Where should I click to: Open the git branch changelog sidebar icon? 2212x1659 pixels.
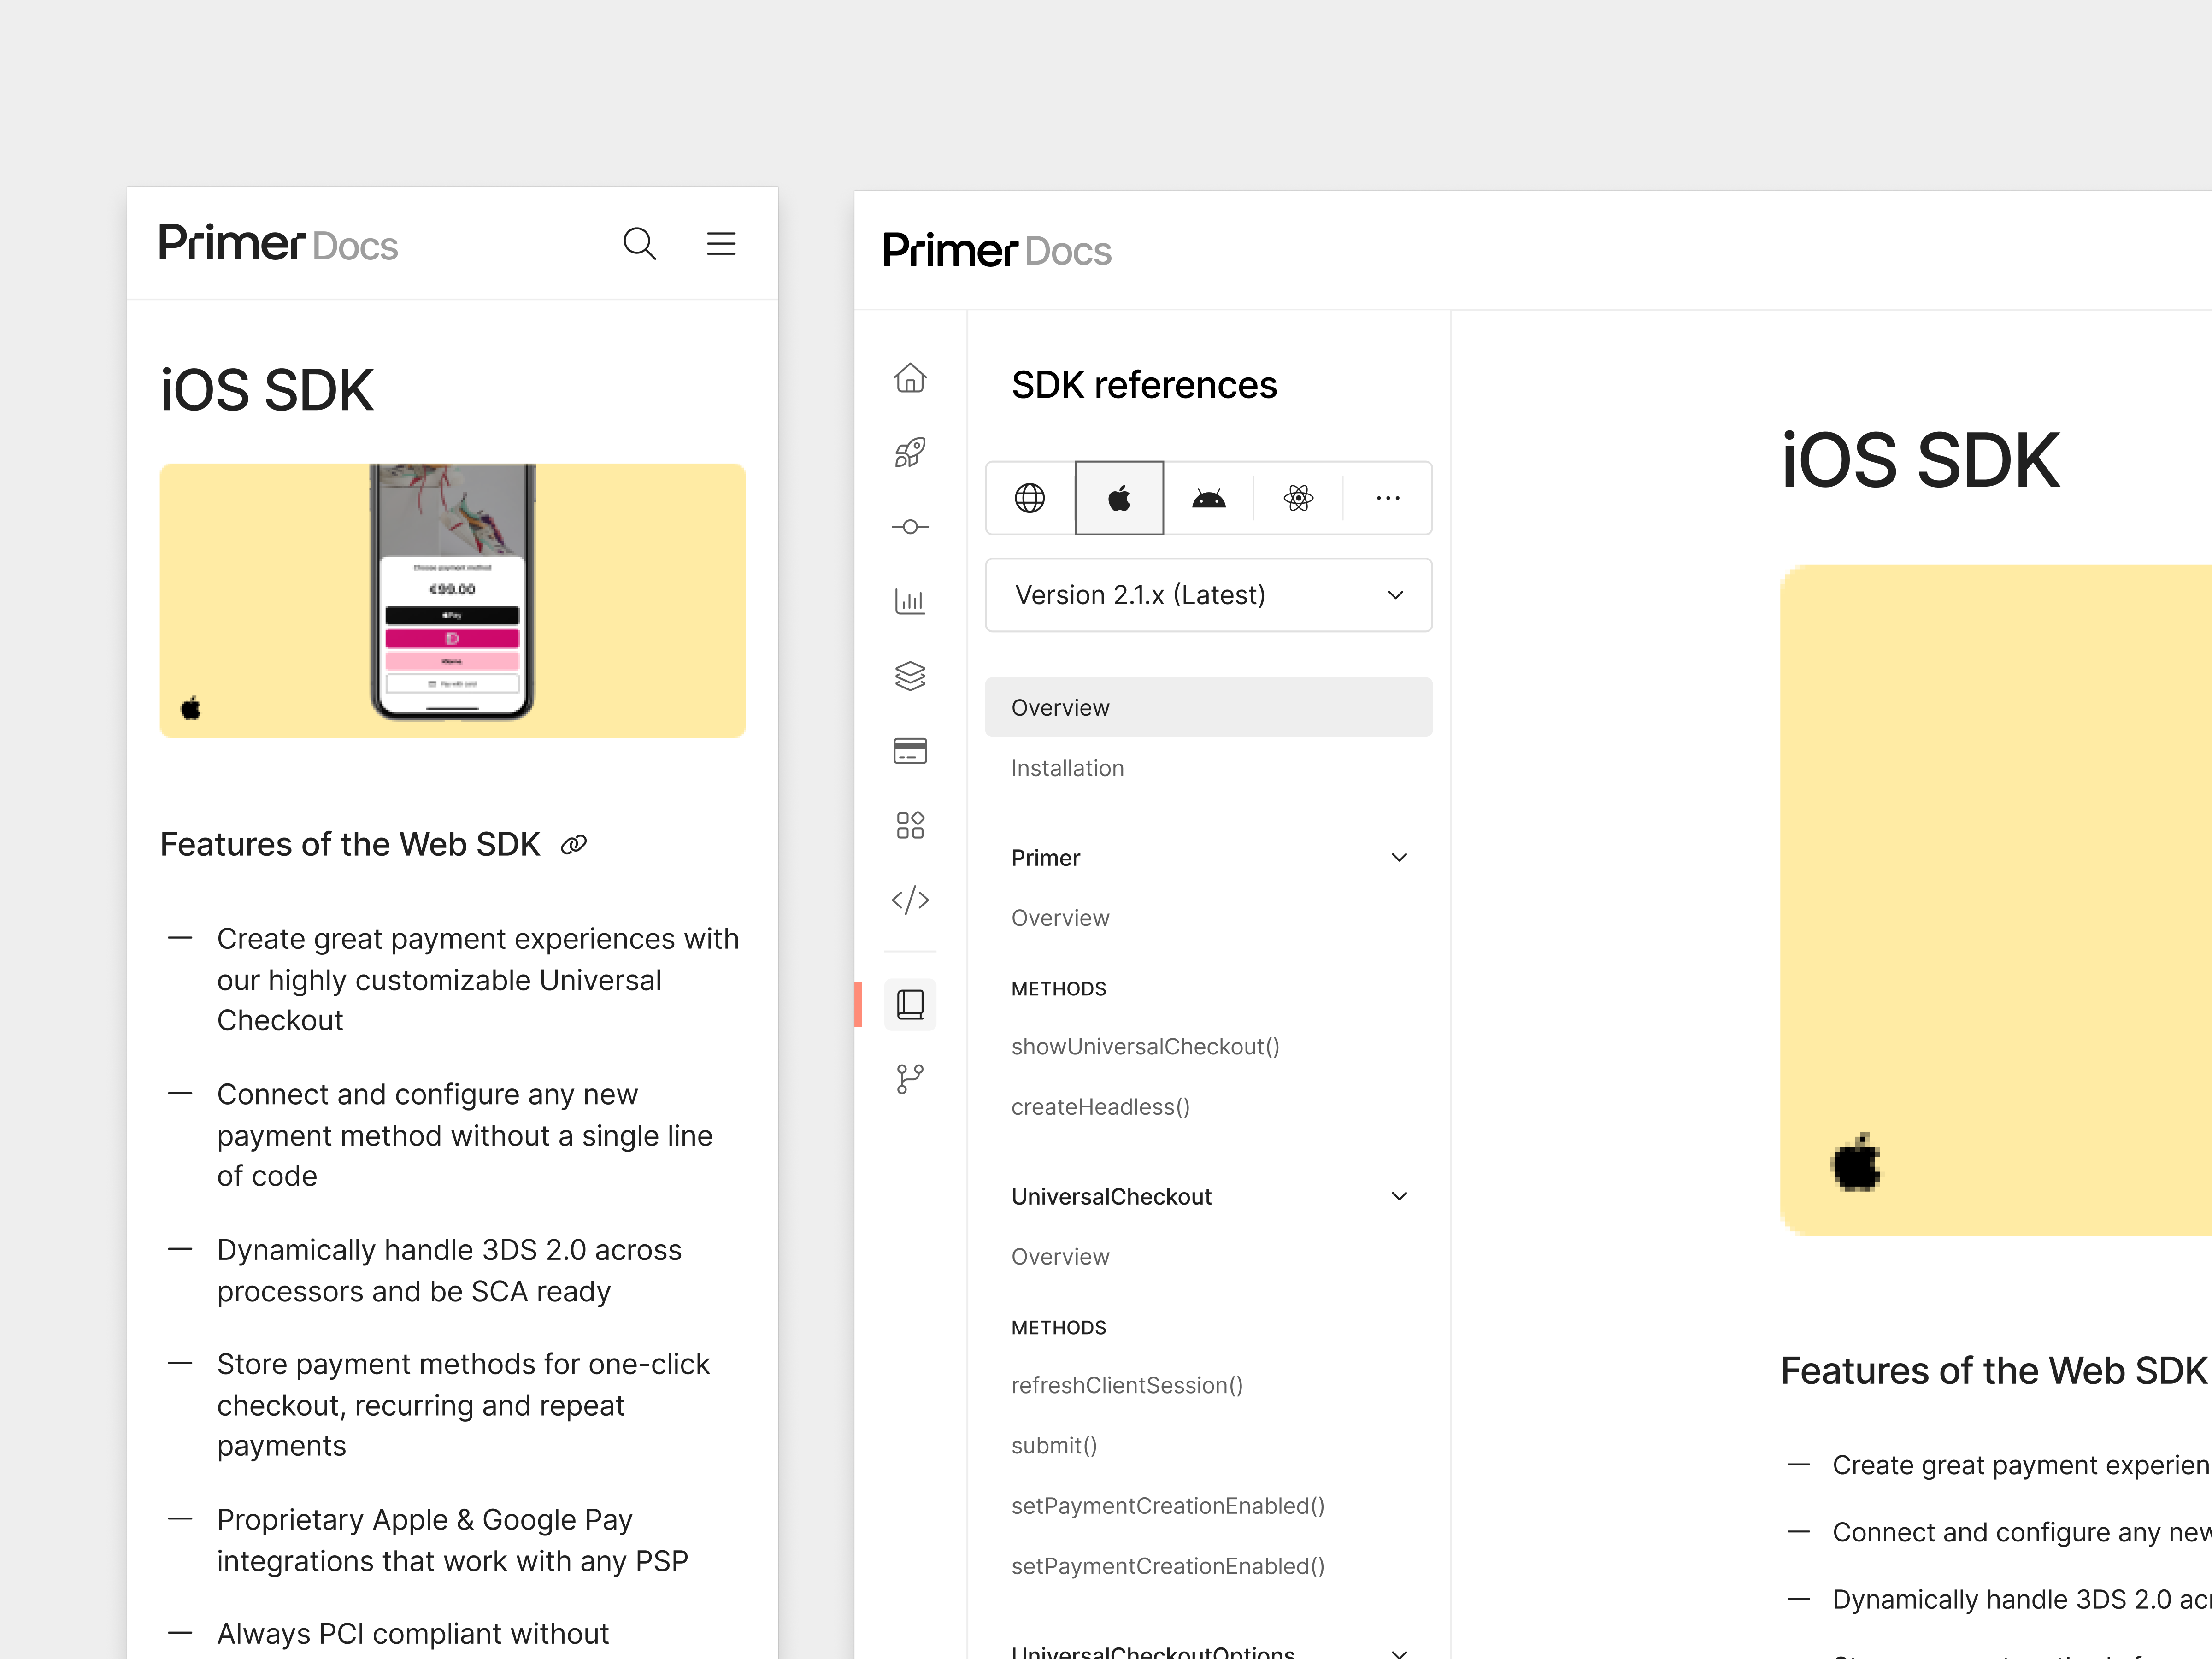pyautogui.click(x=910, y=1079)
